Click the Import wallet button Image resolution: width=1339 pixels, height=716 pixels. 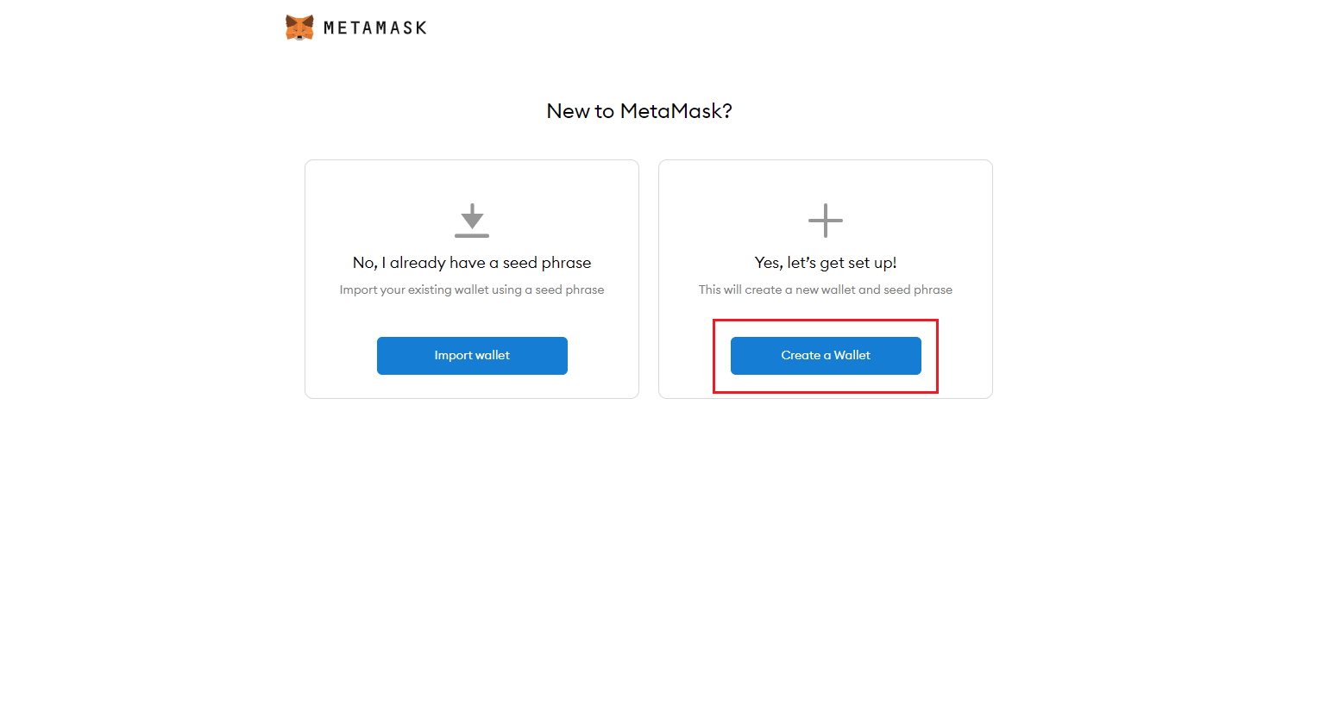472,356
